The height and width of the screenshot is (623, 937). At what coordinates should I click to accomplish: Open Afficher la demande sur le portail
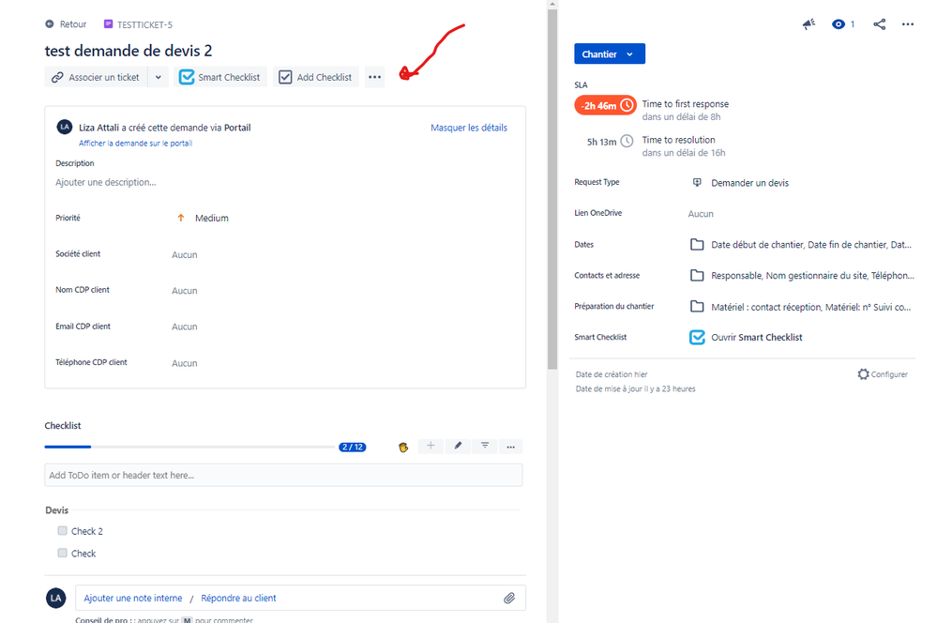(136, 144)
